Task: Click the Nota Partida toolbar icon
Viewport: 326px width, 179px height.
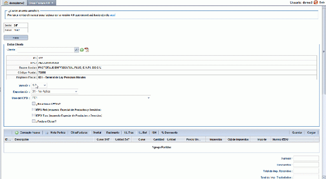Action: tap(47, 133)
